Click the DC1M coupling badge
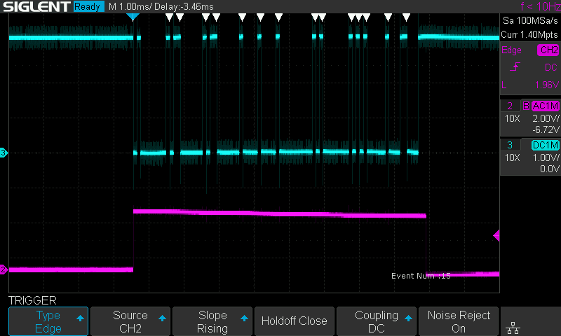561x336 pixels. pos(546,145)
